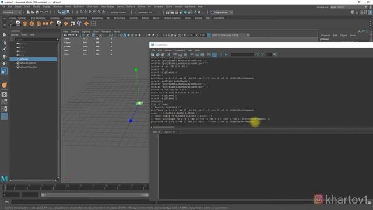Click the pause IPR icon on status line
The image size is (373, 210).
(199, 12)
